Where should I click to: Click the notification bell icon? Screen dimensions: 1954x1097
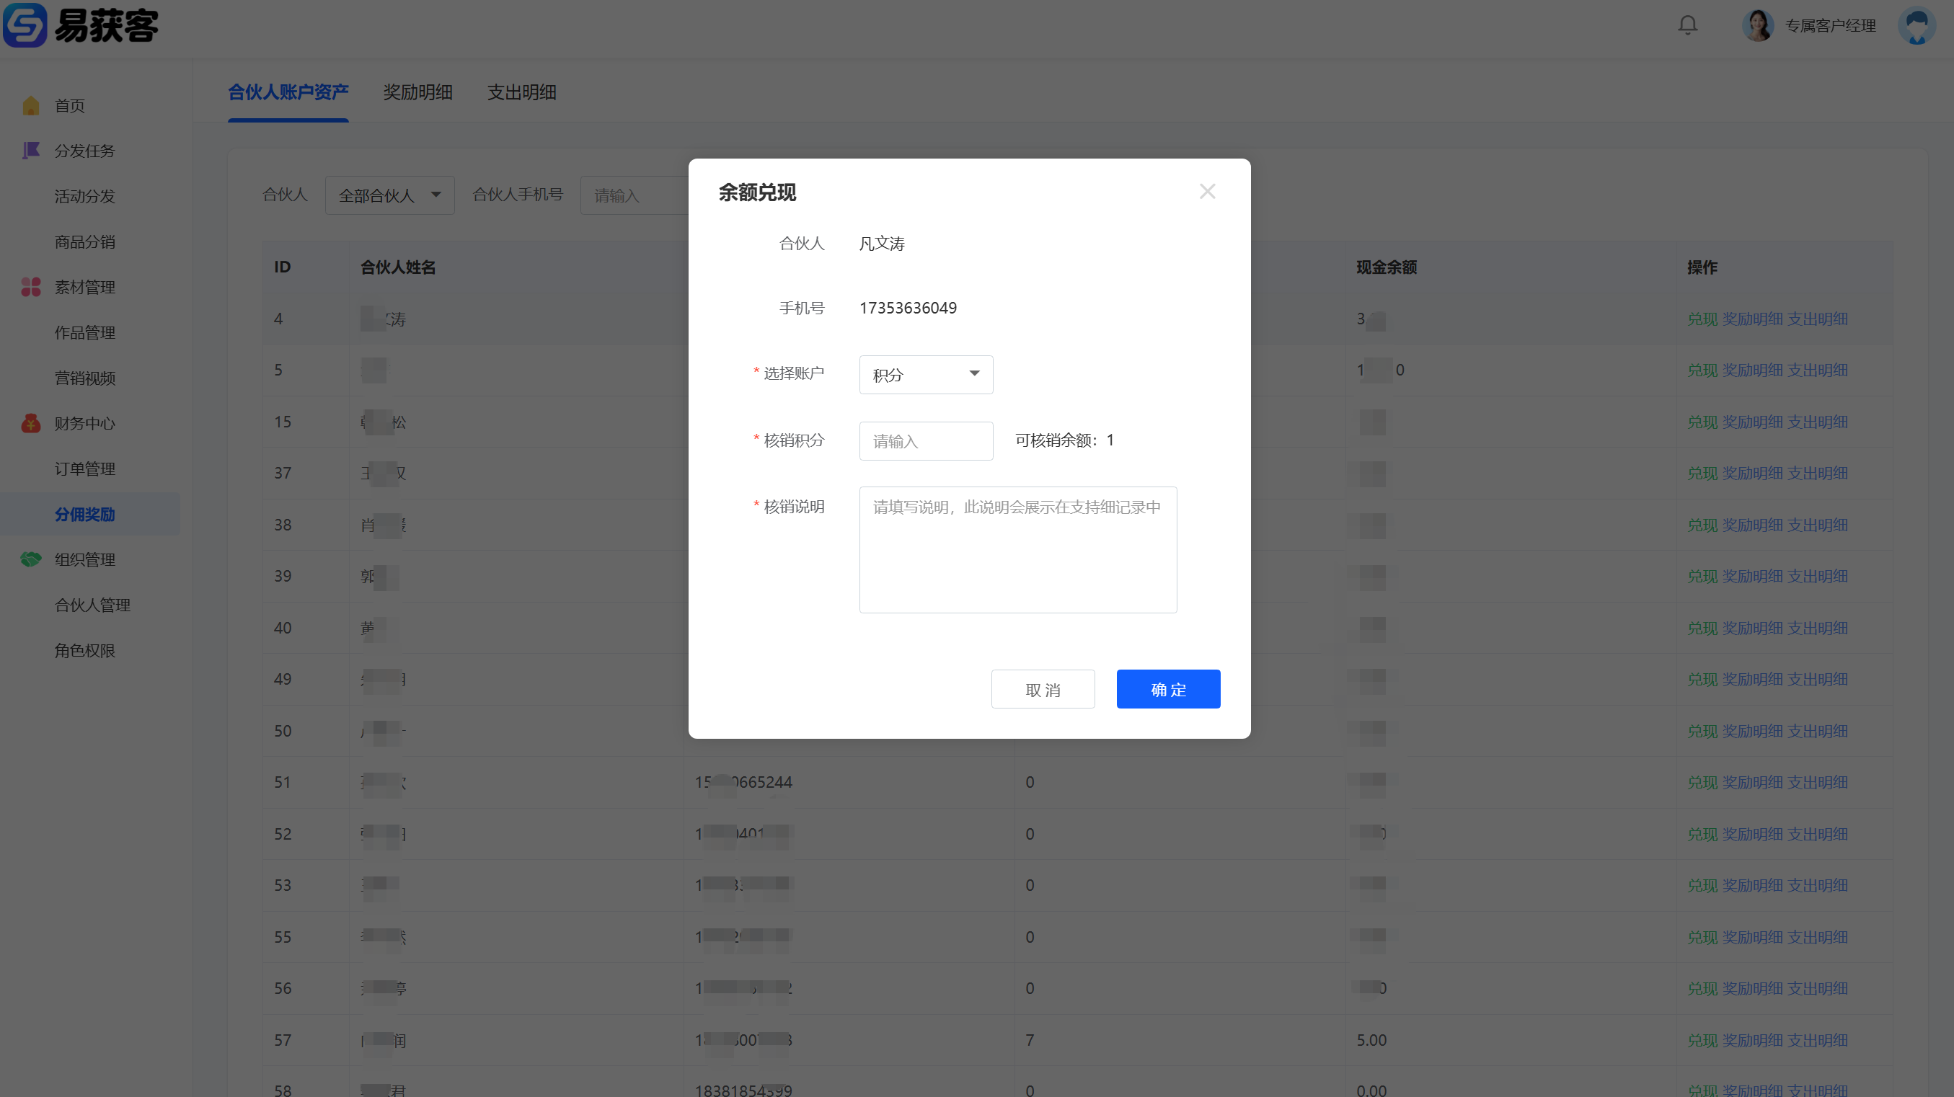tap(1687, 25)
